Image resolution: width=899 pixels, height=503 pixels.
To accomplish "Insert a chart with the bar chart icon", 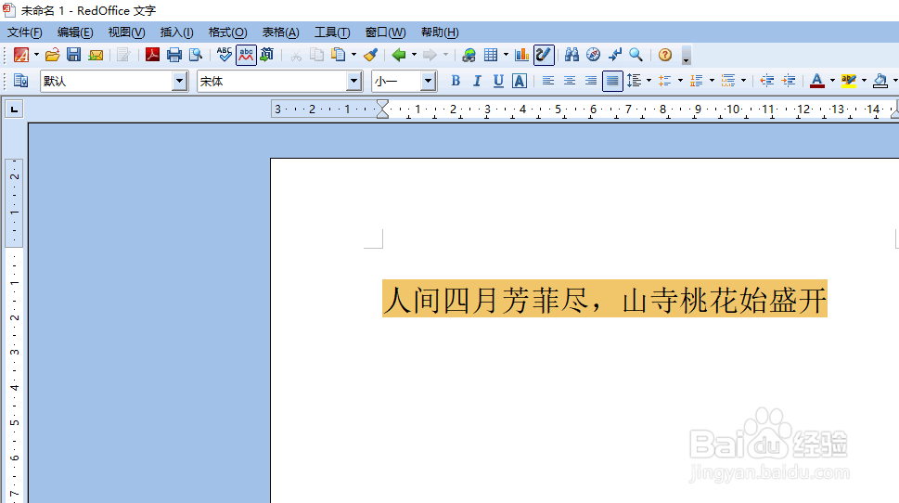I will (521, 55).
